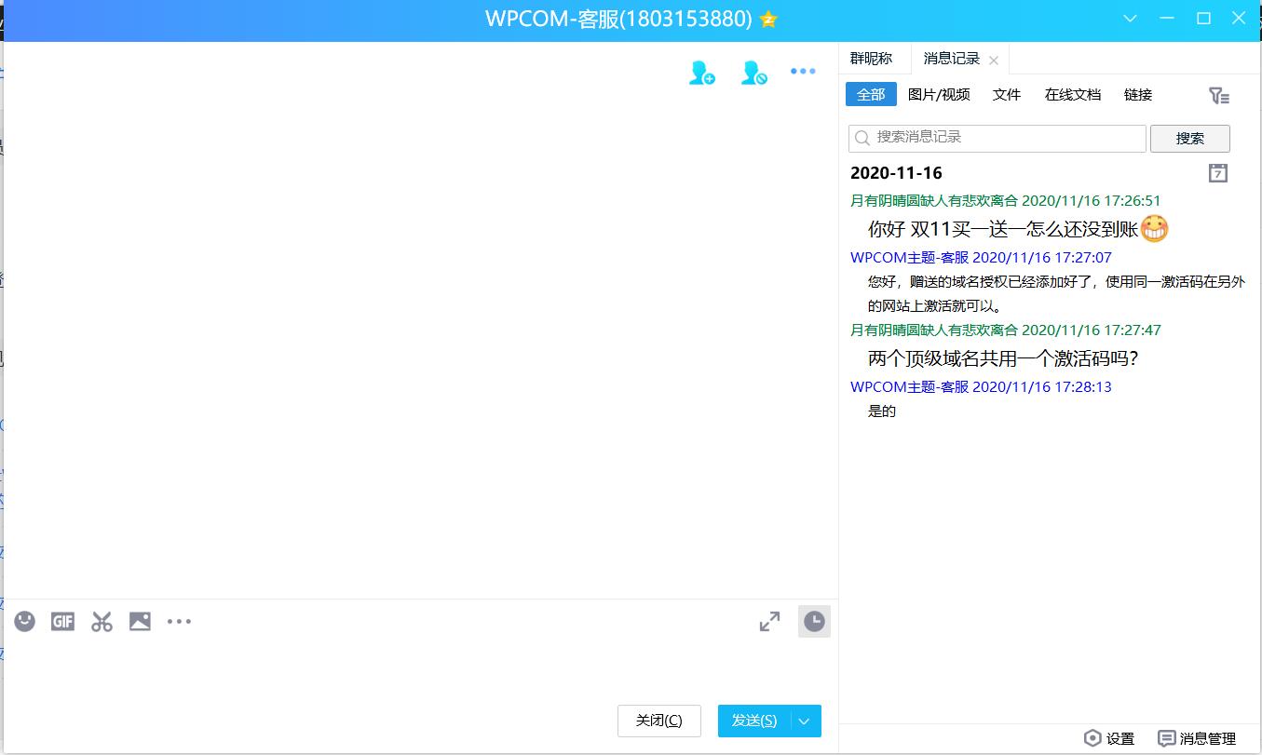Select the 消息记录 tab
Viewport: 1262px width, 755px height.
point(952,59)
